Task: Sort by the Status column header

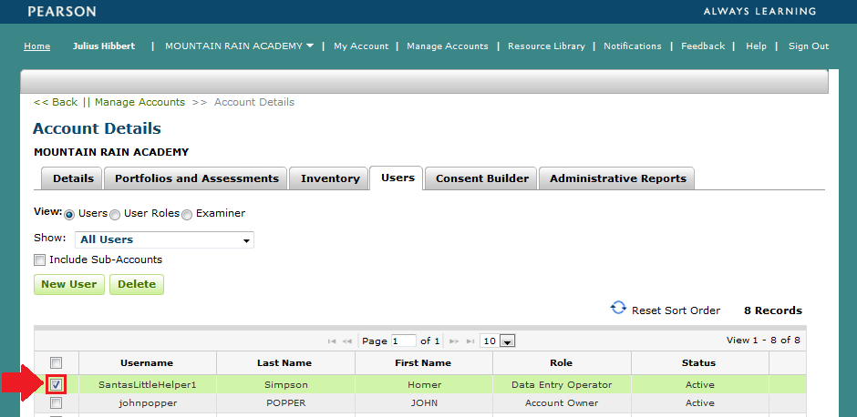Action: point(698,363)
